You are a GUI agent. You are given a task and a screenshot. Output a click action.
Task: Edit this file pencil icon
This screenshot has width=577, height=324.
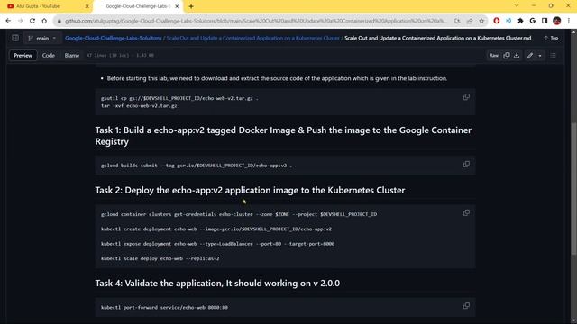coord(530,56)
